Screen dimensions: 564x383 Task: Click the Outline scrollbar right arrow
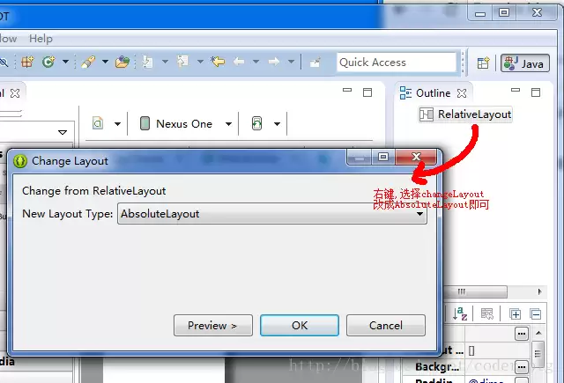pyautogui.click(x=539, y=291)
